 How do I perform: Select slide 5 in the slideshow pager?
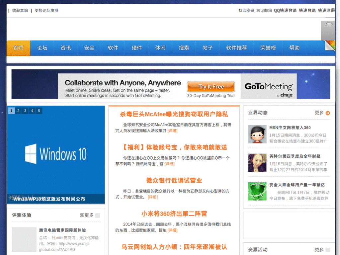point(39,111)
